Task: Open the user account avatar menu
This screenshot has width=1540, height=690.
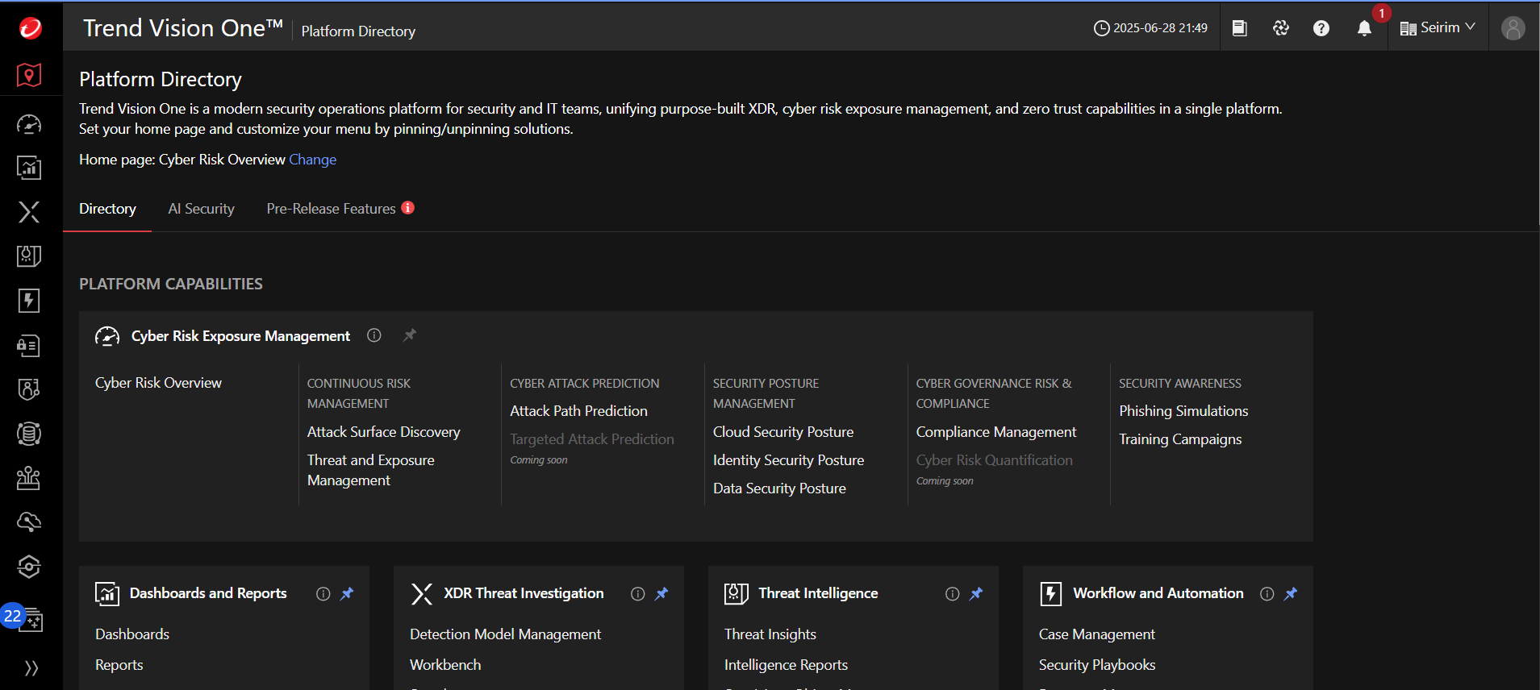Action: click(x=1513, y=28)
